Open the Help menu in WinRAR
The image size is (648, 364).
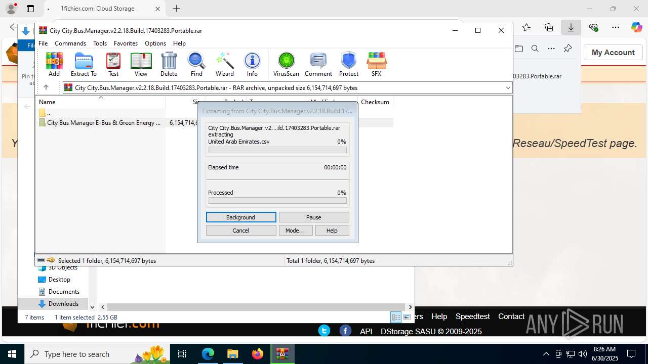click(179, 43)
